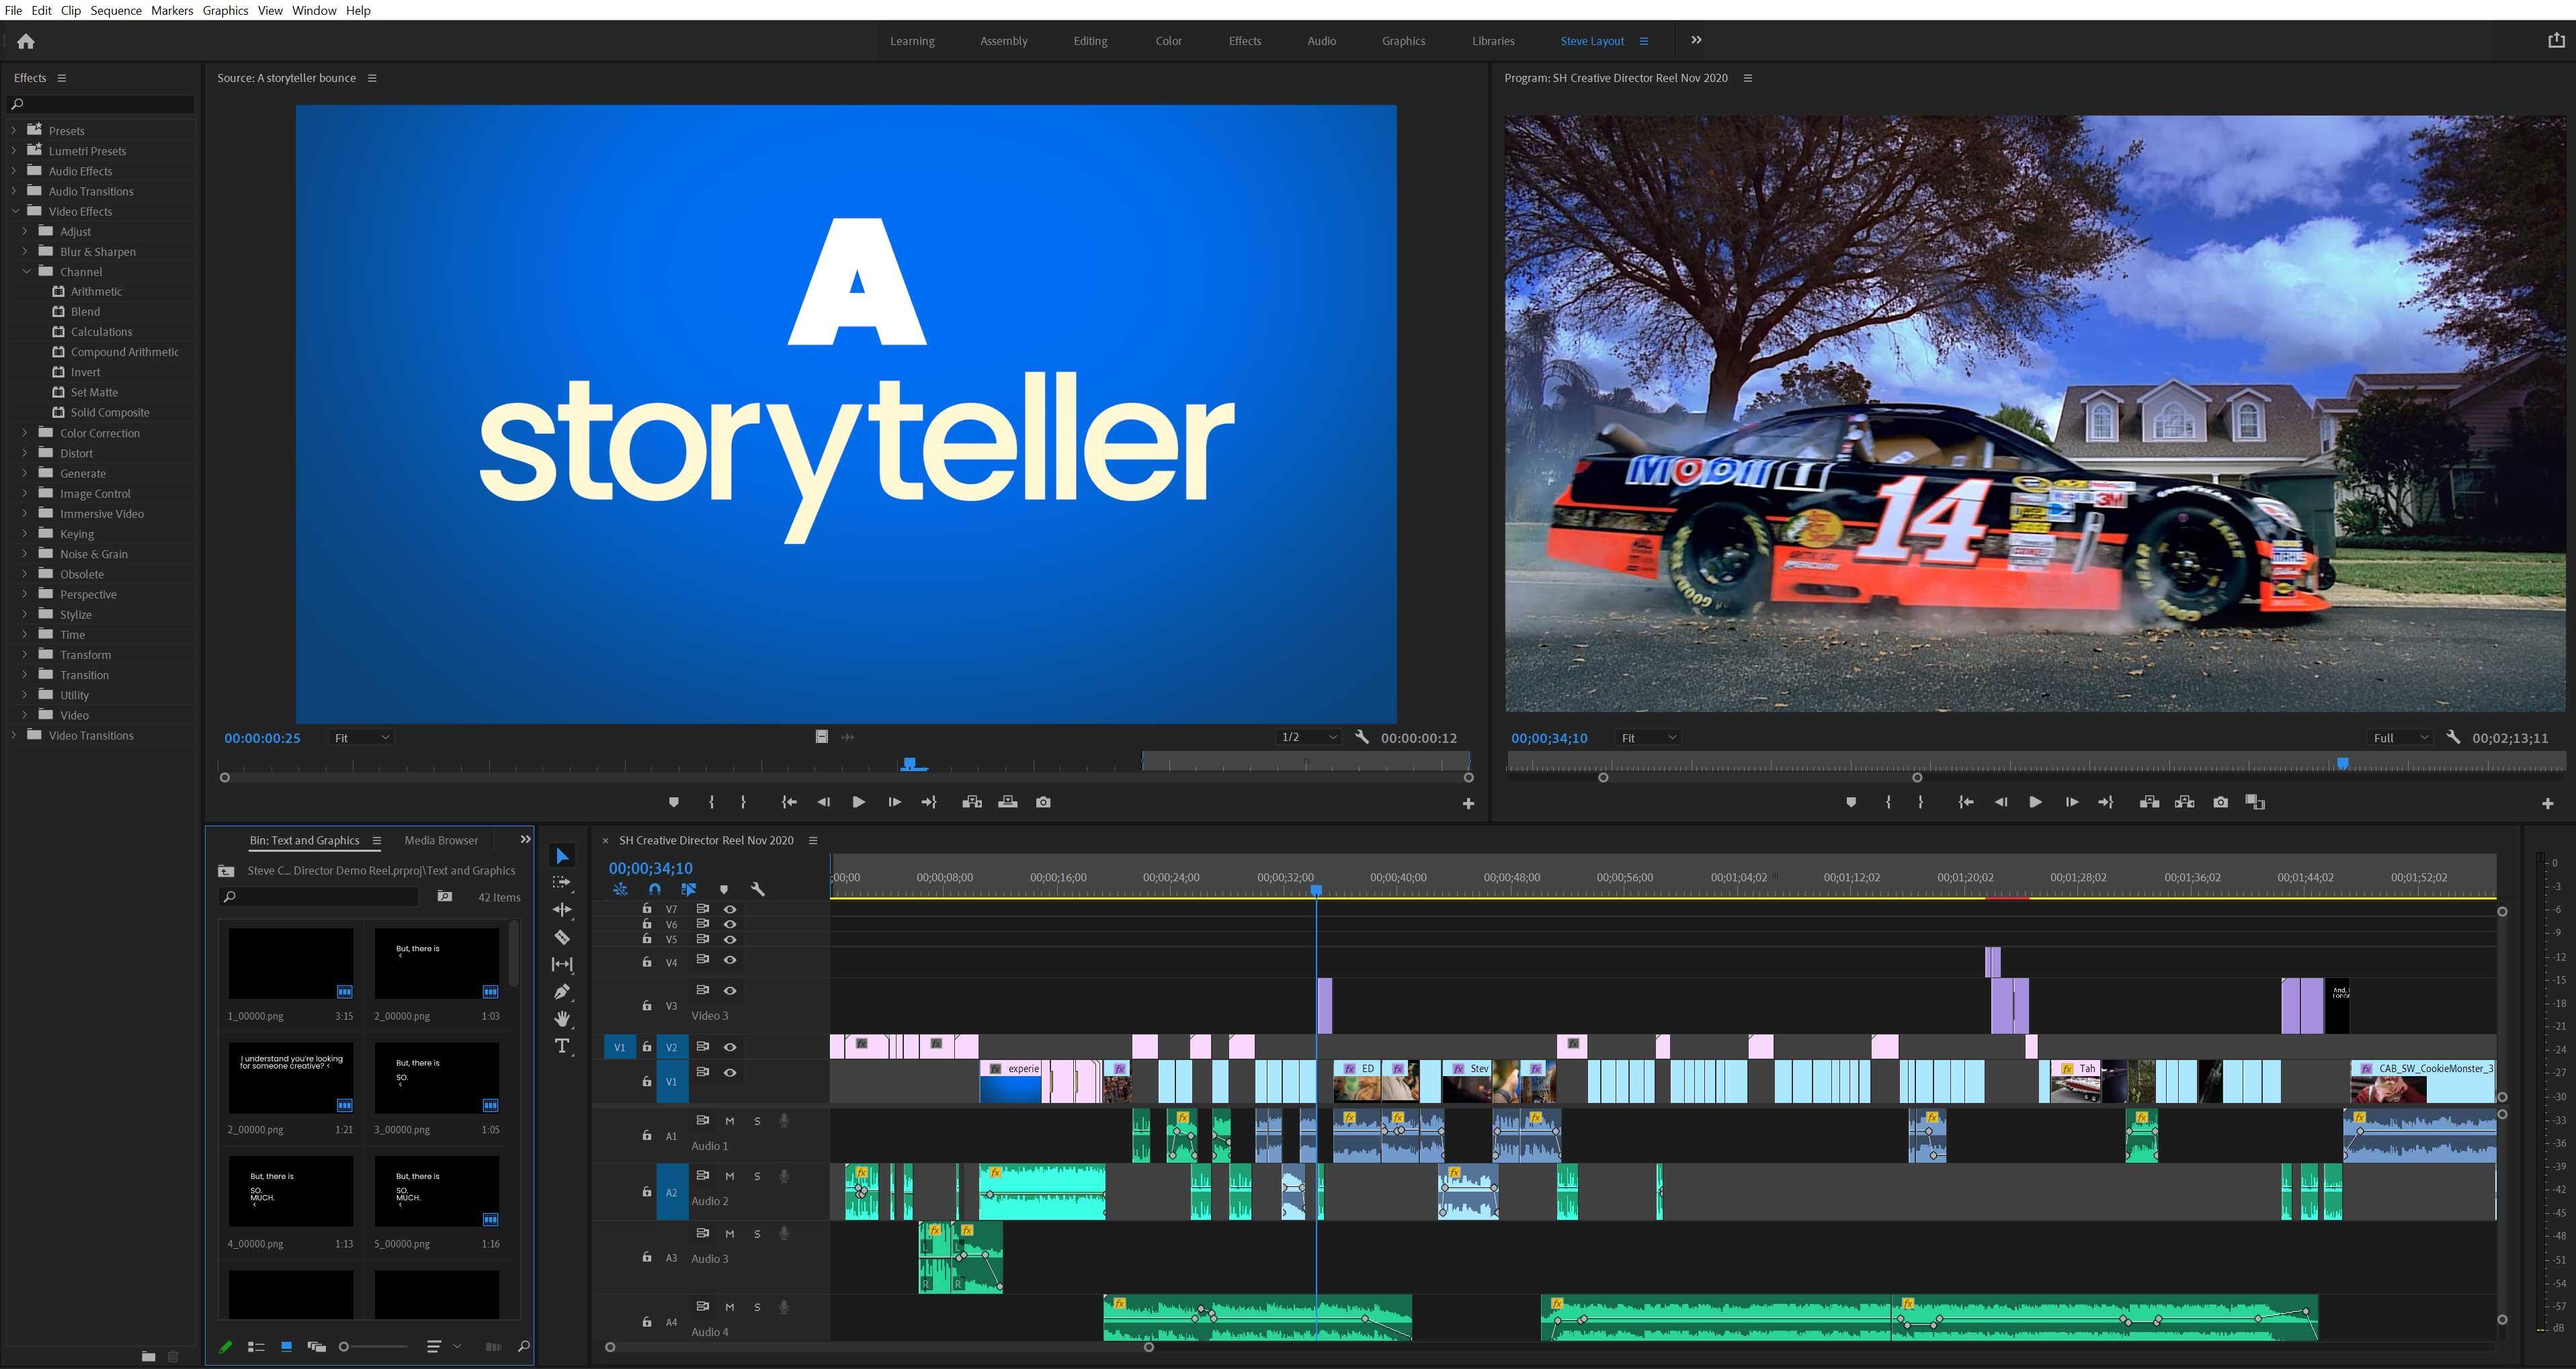Expand the Color Correction effects folder
The height and width of the screenshot is (1369, 2576).
[25, 433]
